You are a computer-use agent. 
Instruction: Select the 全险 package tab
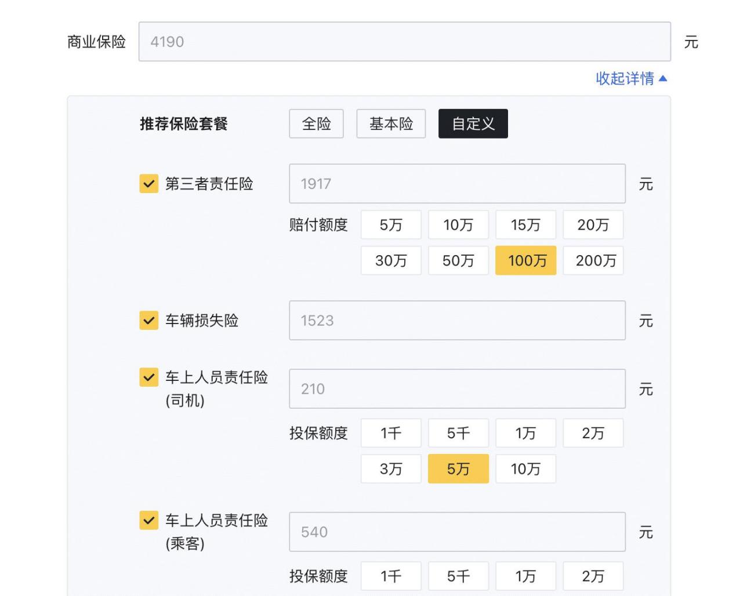tap(316, 123)
